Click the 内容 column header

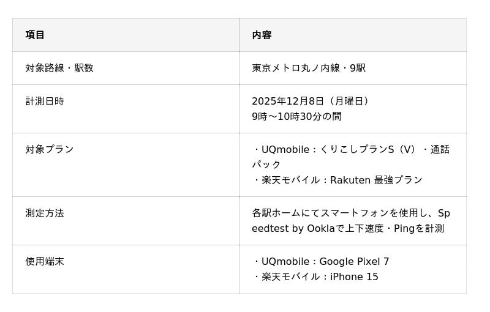tap(262, 35)
